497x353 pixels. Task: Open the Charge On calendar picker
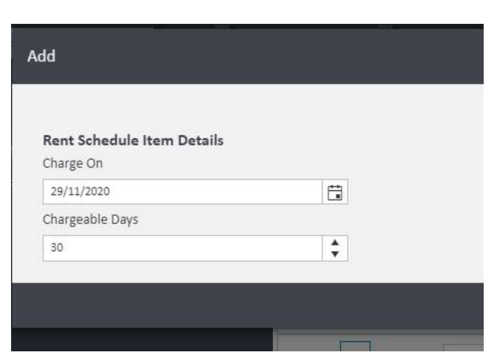point(335,192)
